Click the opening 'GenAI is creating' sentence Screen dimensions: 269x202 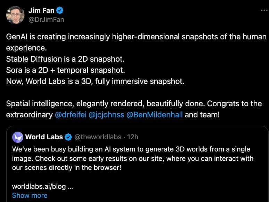point(136,37)
